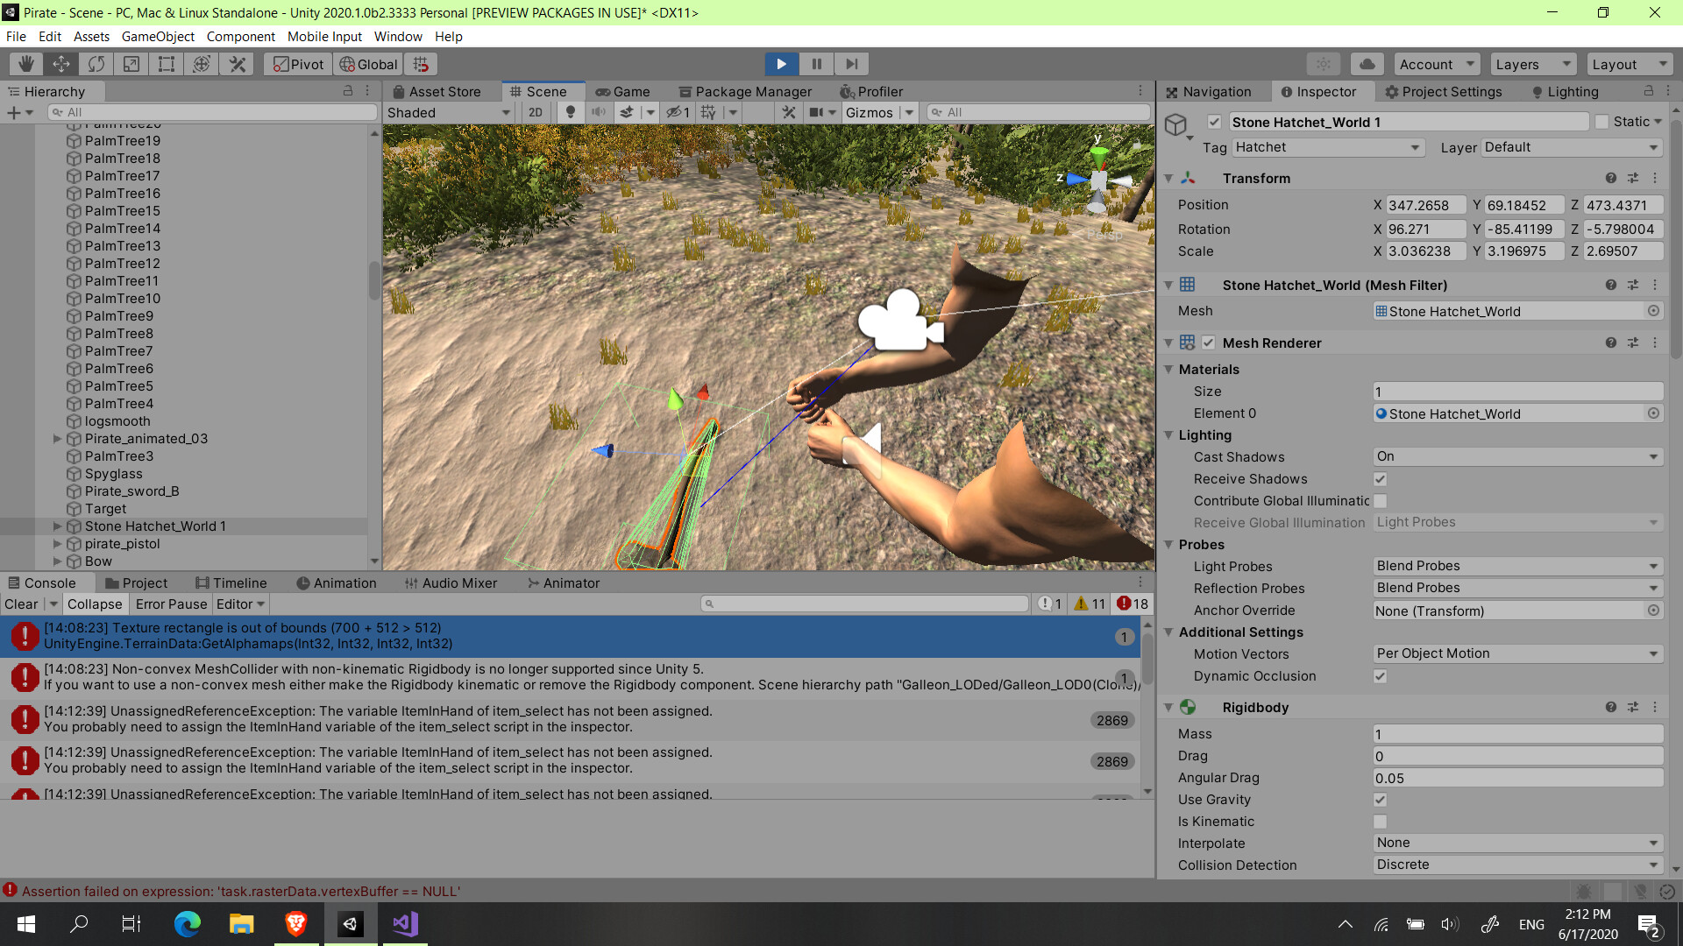Clear the Console messages
Viewport: 1683px width, 946px height.
[x=22, y=604]
